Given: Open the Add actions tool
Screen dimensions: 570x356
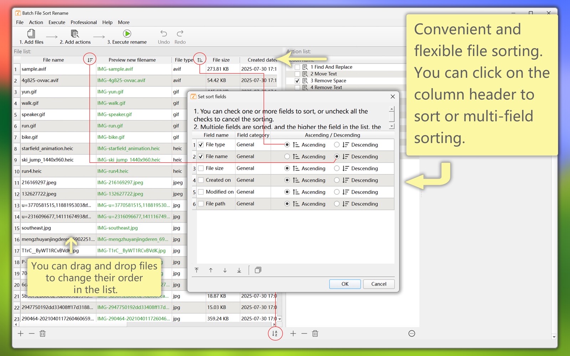Looking at the screenshot, I should click(75, 34).
